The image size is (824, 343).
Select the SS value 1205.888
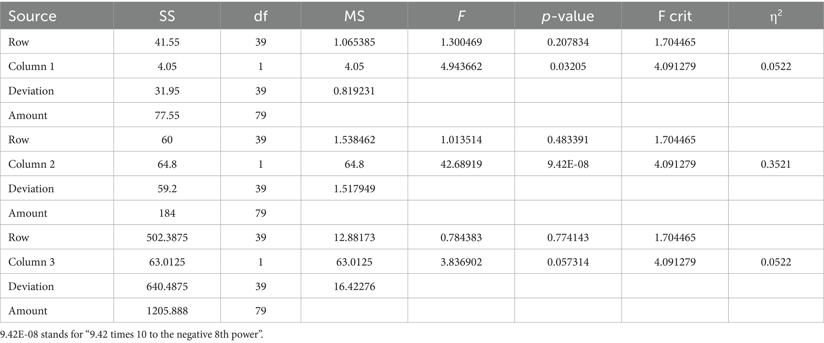point(167,311)
